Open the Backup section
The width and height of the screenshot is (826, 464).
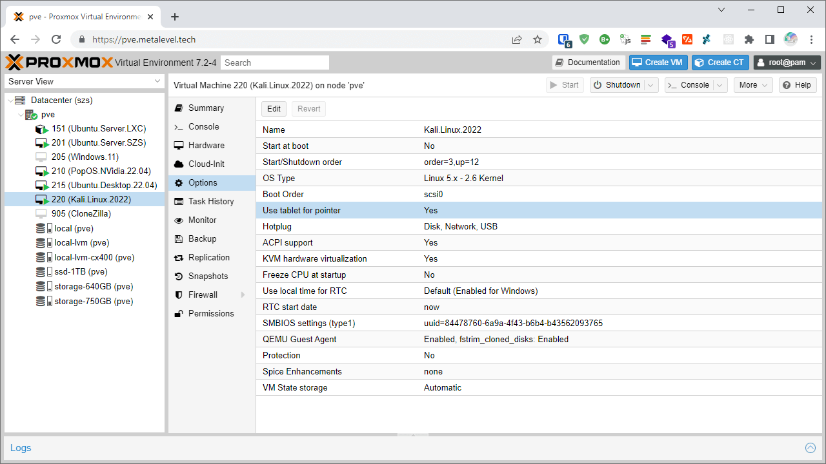coord(212,239)
